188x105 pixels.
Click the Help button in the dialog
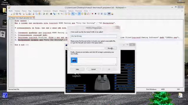point(77,69)
